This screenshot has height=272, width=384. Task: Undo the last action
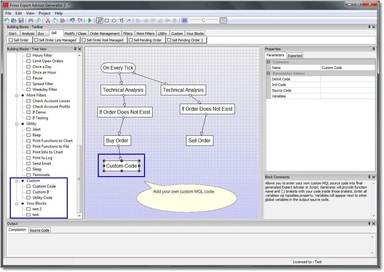pos(72,20)
